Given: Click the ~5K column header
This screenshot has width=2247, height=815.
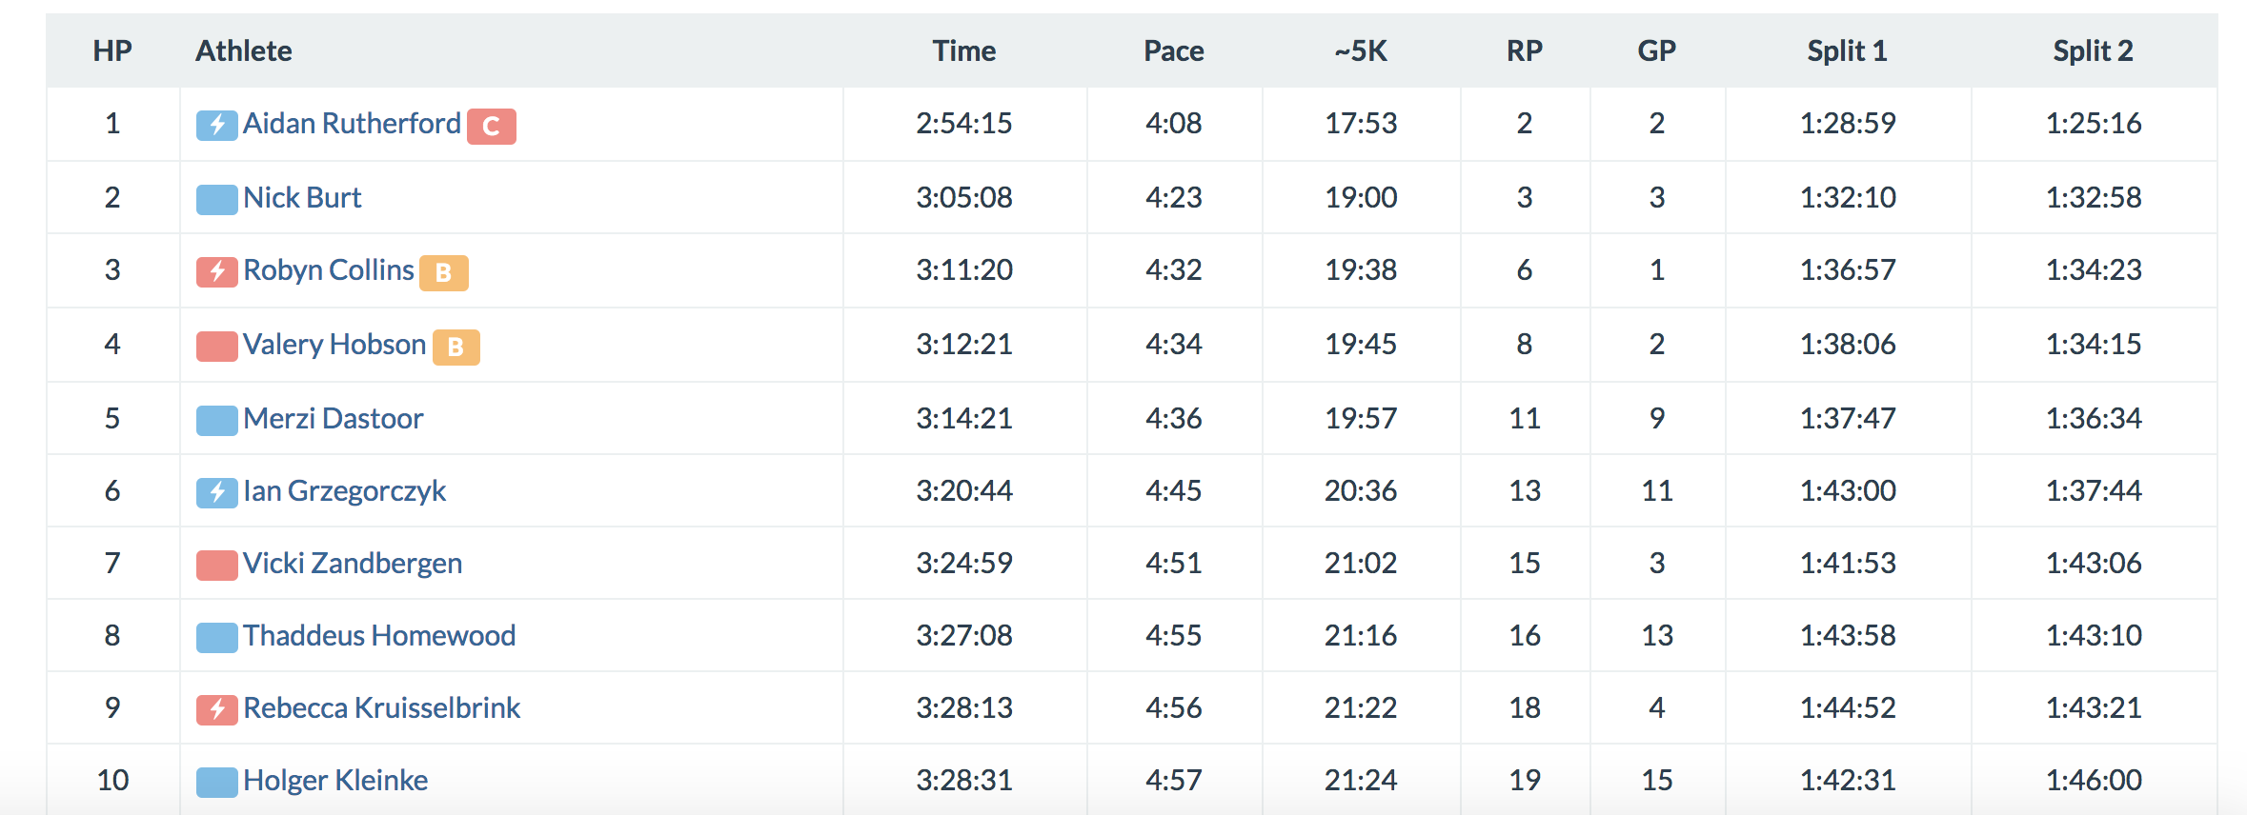Looking at the screenshot, I should coord(1360,50).
